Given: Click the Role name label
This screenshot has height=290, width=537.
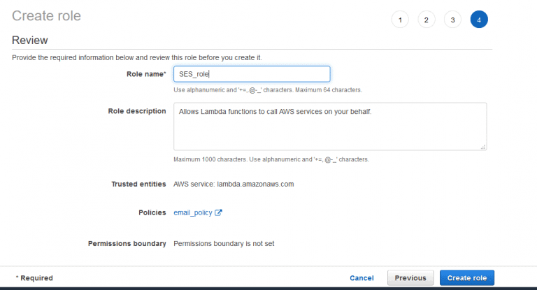Looking at the screenshot, I should 145,73.
